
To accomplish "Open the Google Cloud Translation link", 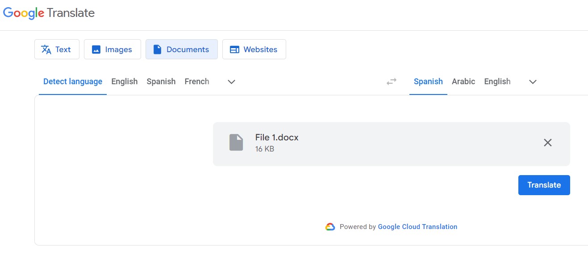I will [417, 227].
